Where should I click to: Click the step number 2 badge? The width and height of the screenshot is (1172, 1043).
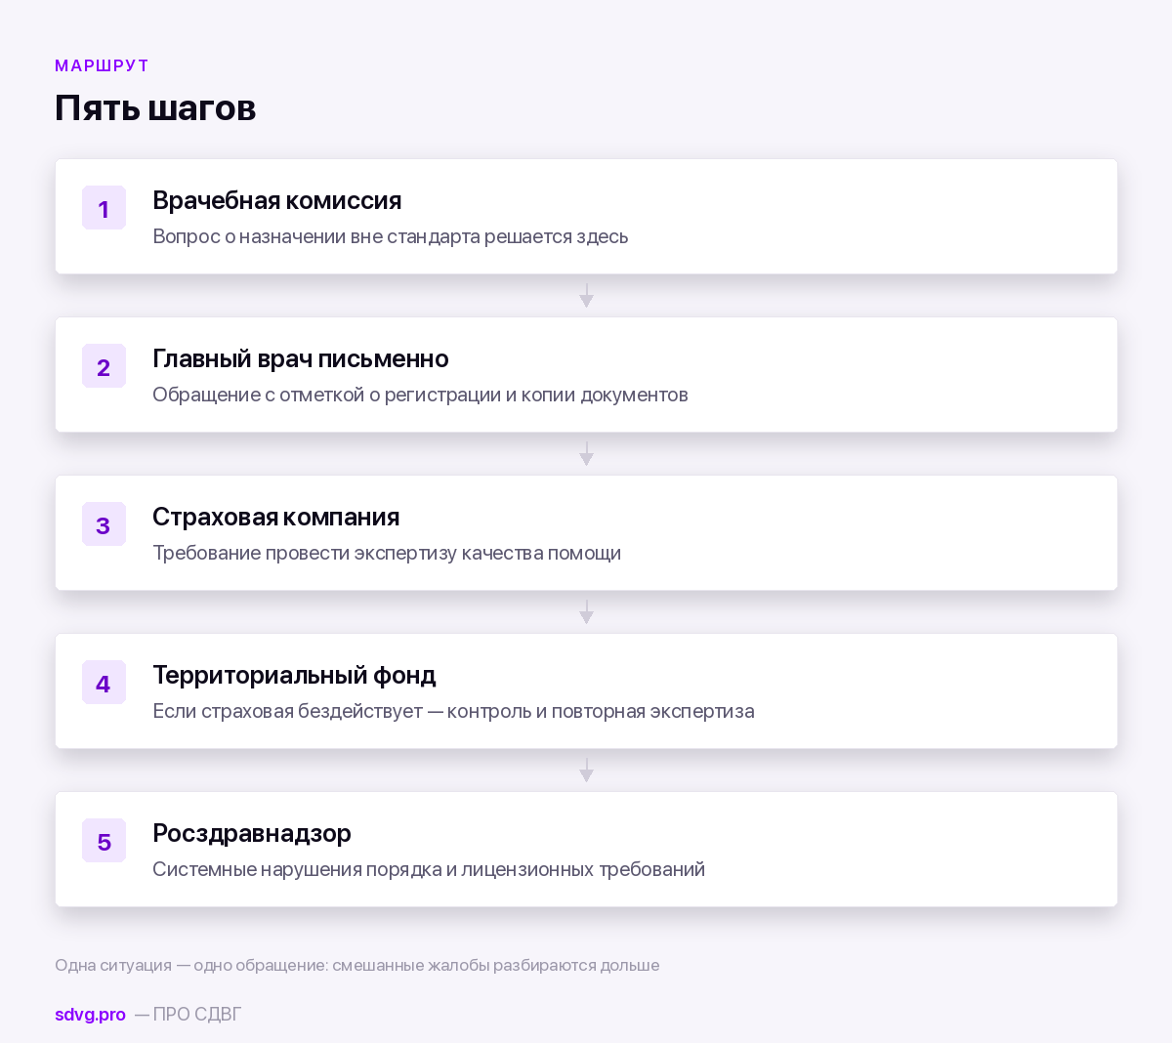click(104, 366)
